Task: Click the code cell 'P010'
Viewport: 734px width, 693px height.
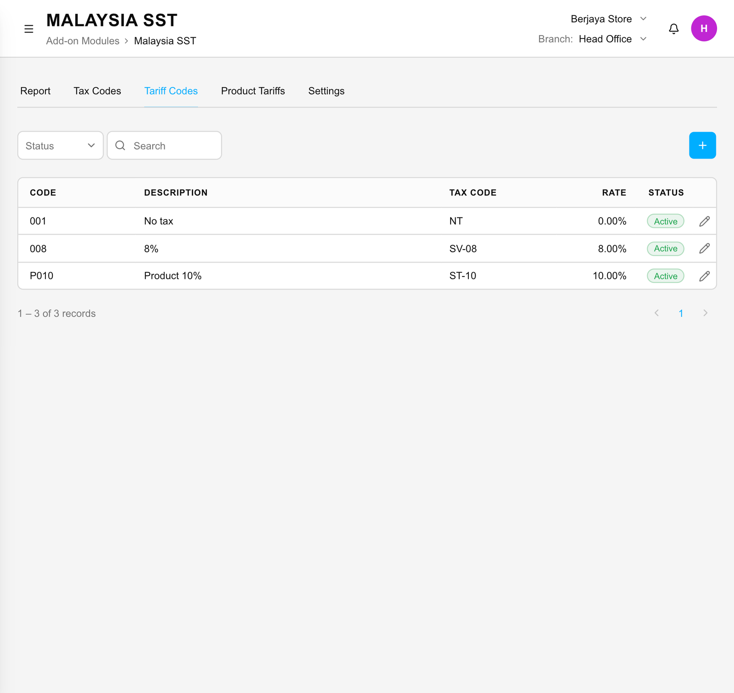Action: (x=41, y=276)
